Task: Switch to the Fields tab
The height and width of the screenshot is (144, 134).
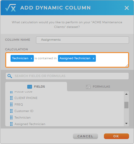Action: [36, 87]
